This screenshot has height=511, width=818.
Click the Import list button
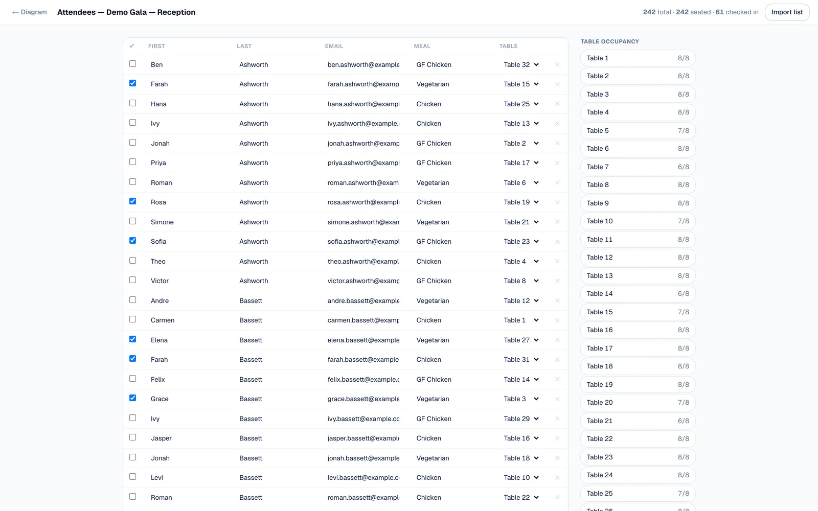click(787, 12)
